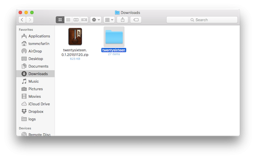This screenshot has height=159, width=256.
Task: Open Applications in the sidebar
Action: click(35, 36)
